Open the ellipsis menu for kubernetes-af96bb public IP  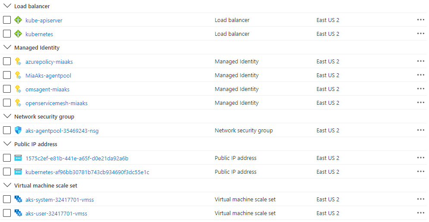click(x=420, y=172)
